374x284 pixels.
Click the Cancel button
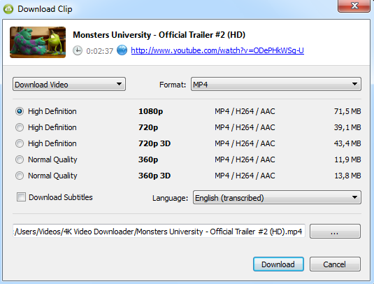click(335, 264)
